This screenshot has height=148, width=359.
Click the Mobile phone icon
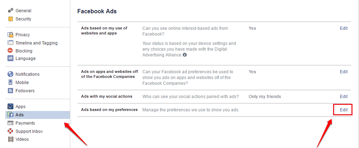10,82
